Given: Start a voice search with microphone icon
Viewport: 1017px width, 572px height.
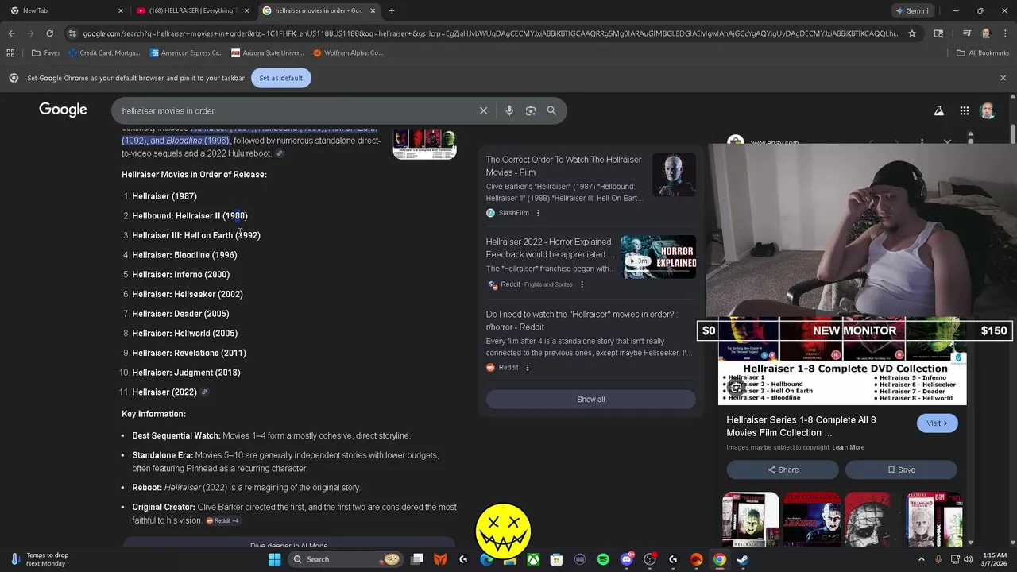Looking at the screenshot, I should coord(509,110).
